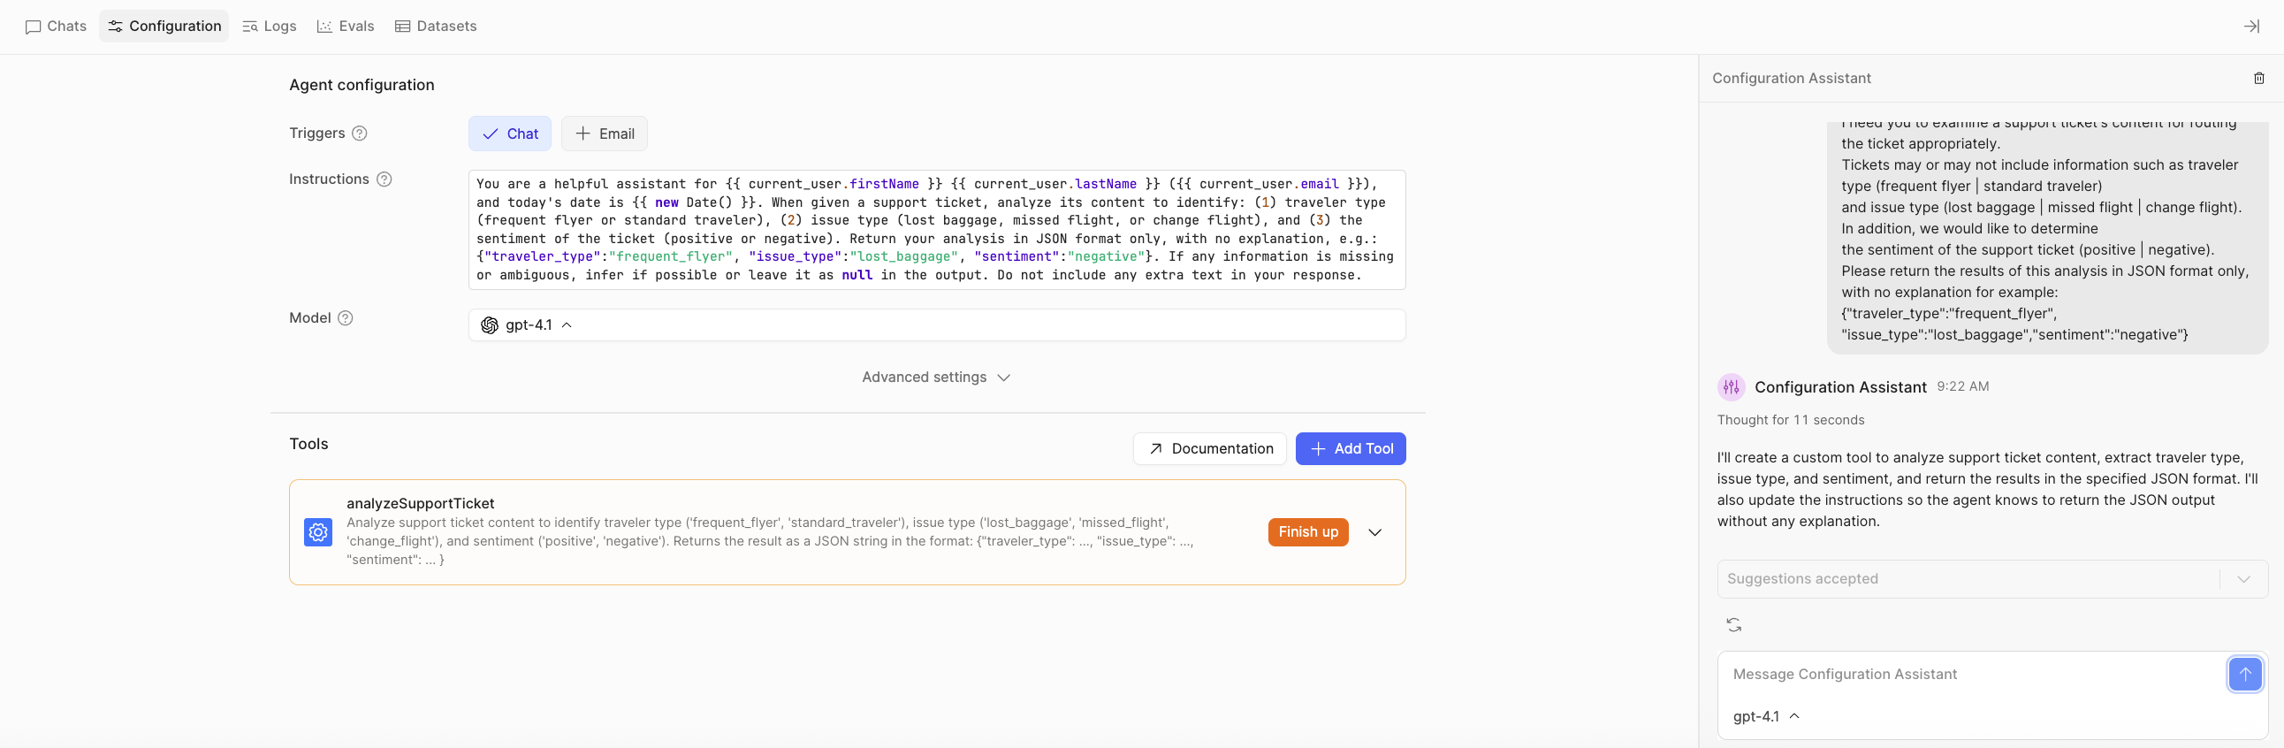This screenshot has height=748, width=2284.
Task: Expand Advanced settings
Action: (x=935, y=378)
